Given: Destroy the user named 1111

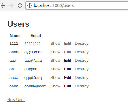Looking at the screenshot, I should pyautogui.click(x=82, y=44).
